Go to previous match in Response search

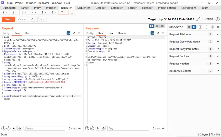(x=98, y=128)
